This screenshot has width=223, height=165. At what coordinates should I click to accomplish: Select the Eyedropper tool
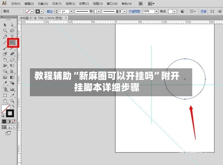point(5,83)
